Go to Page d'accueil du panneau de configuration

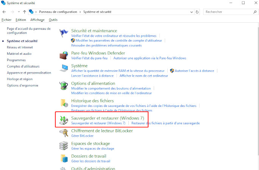(29, 31)
